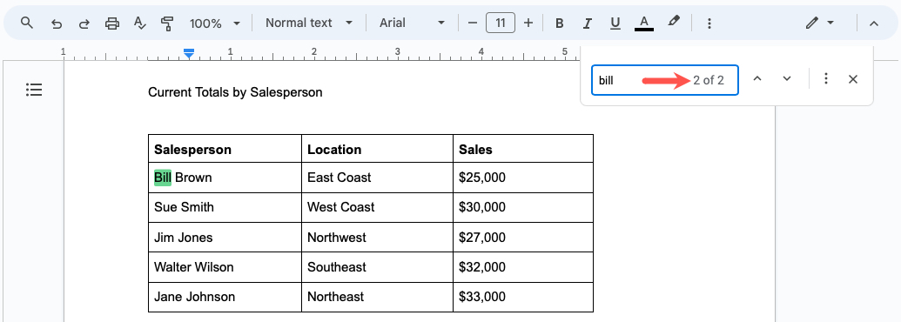Open the text color picker
The image size is (901, 322).
tap(644, 23)
